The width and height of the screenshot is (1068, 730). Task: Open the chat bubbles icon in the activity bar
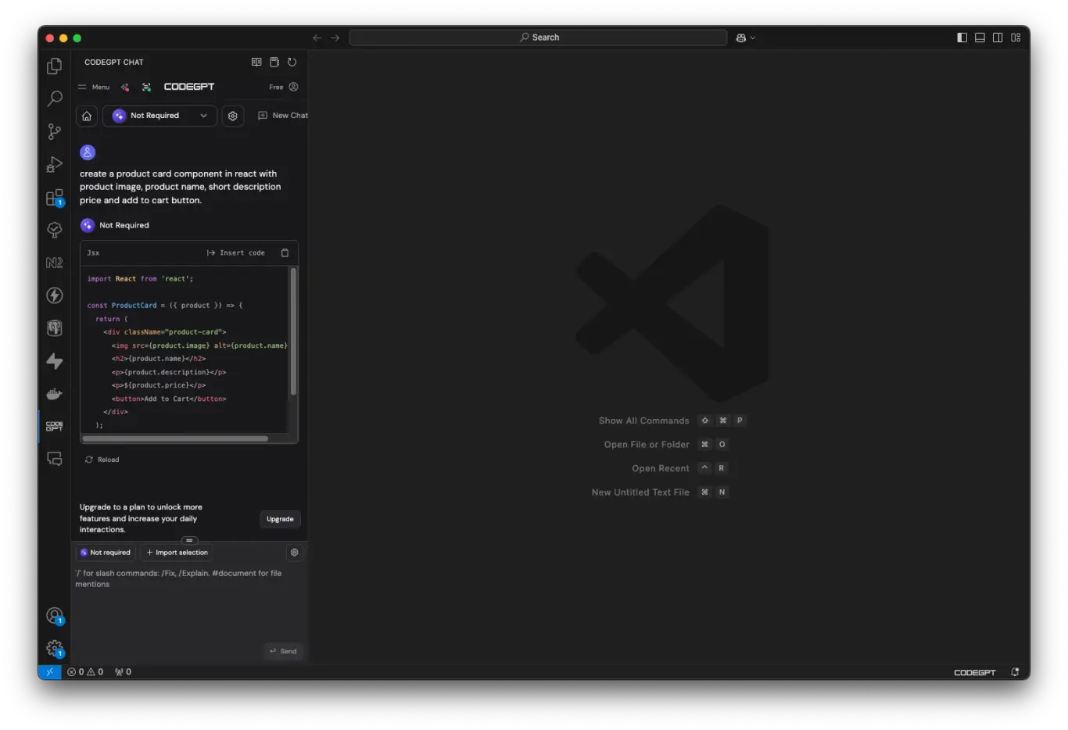[x=54, y=459]
